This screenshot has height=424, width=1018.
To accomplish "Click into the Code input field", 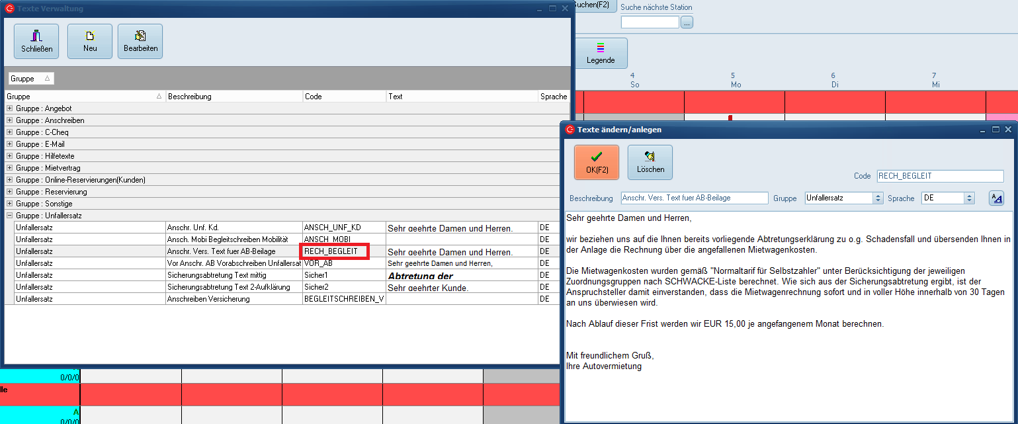I will coord(939,177).
